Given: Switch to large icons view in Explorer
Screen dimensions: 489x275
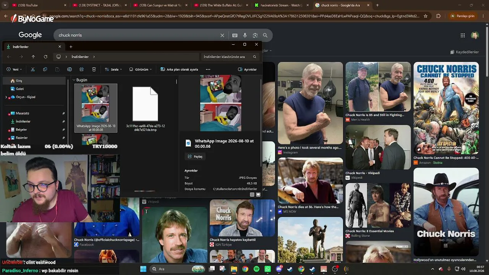Looking at the screenshot, I should [258, 195].
